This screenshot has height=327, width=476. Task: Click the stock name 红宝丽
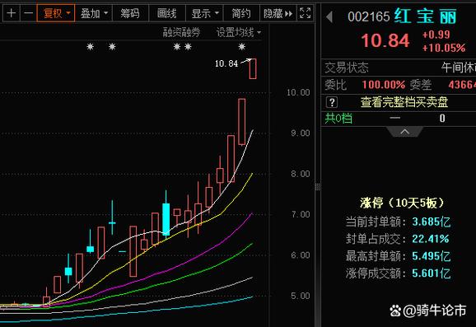(x=425, y=16)
